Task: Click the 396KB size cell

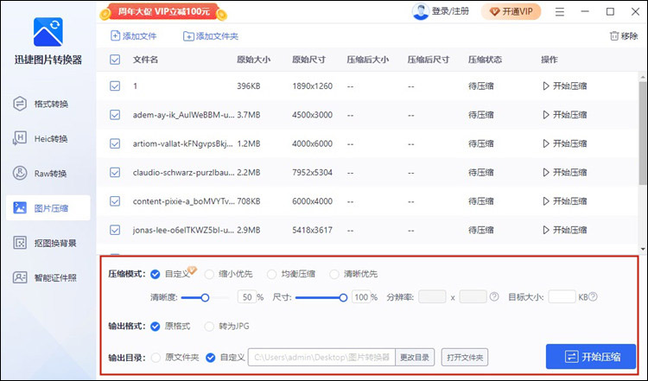Action: tap(248, 86)
